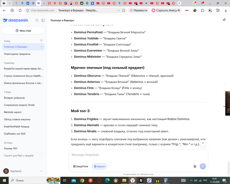The width and height of the screenshot is (230, 184).
Task: Start a New chat
Action: pyautogui.click(x=23, y=31)
